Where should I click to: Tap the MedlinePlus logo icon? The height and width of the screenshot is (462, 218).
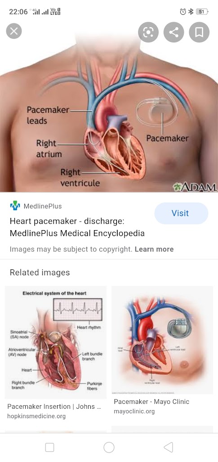15,206
